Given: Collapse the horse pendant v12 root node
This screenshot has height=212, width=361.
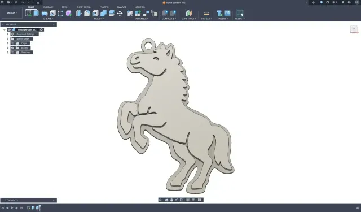Looking at the screenshot, I should (5, 29).
